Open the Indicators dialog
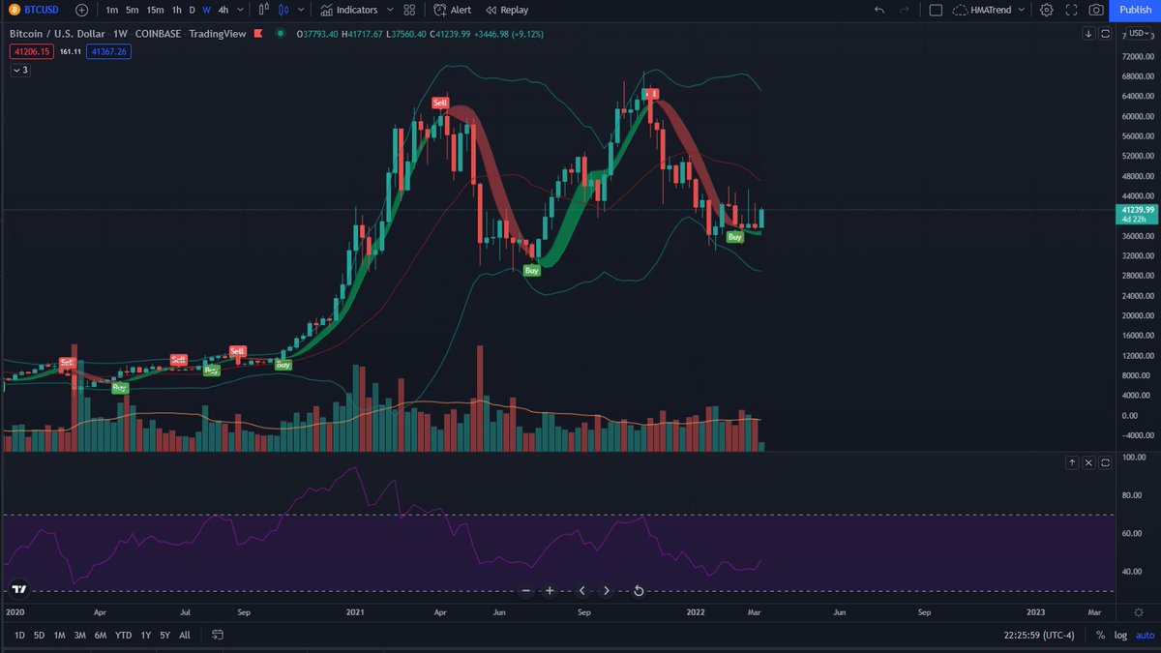 tap(349, 10)
